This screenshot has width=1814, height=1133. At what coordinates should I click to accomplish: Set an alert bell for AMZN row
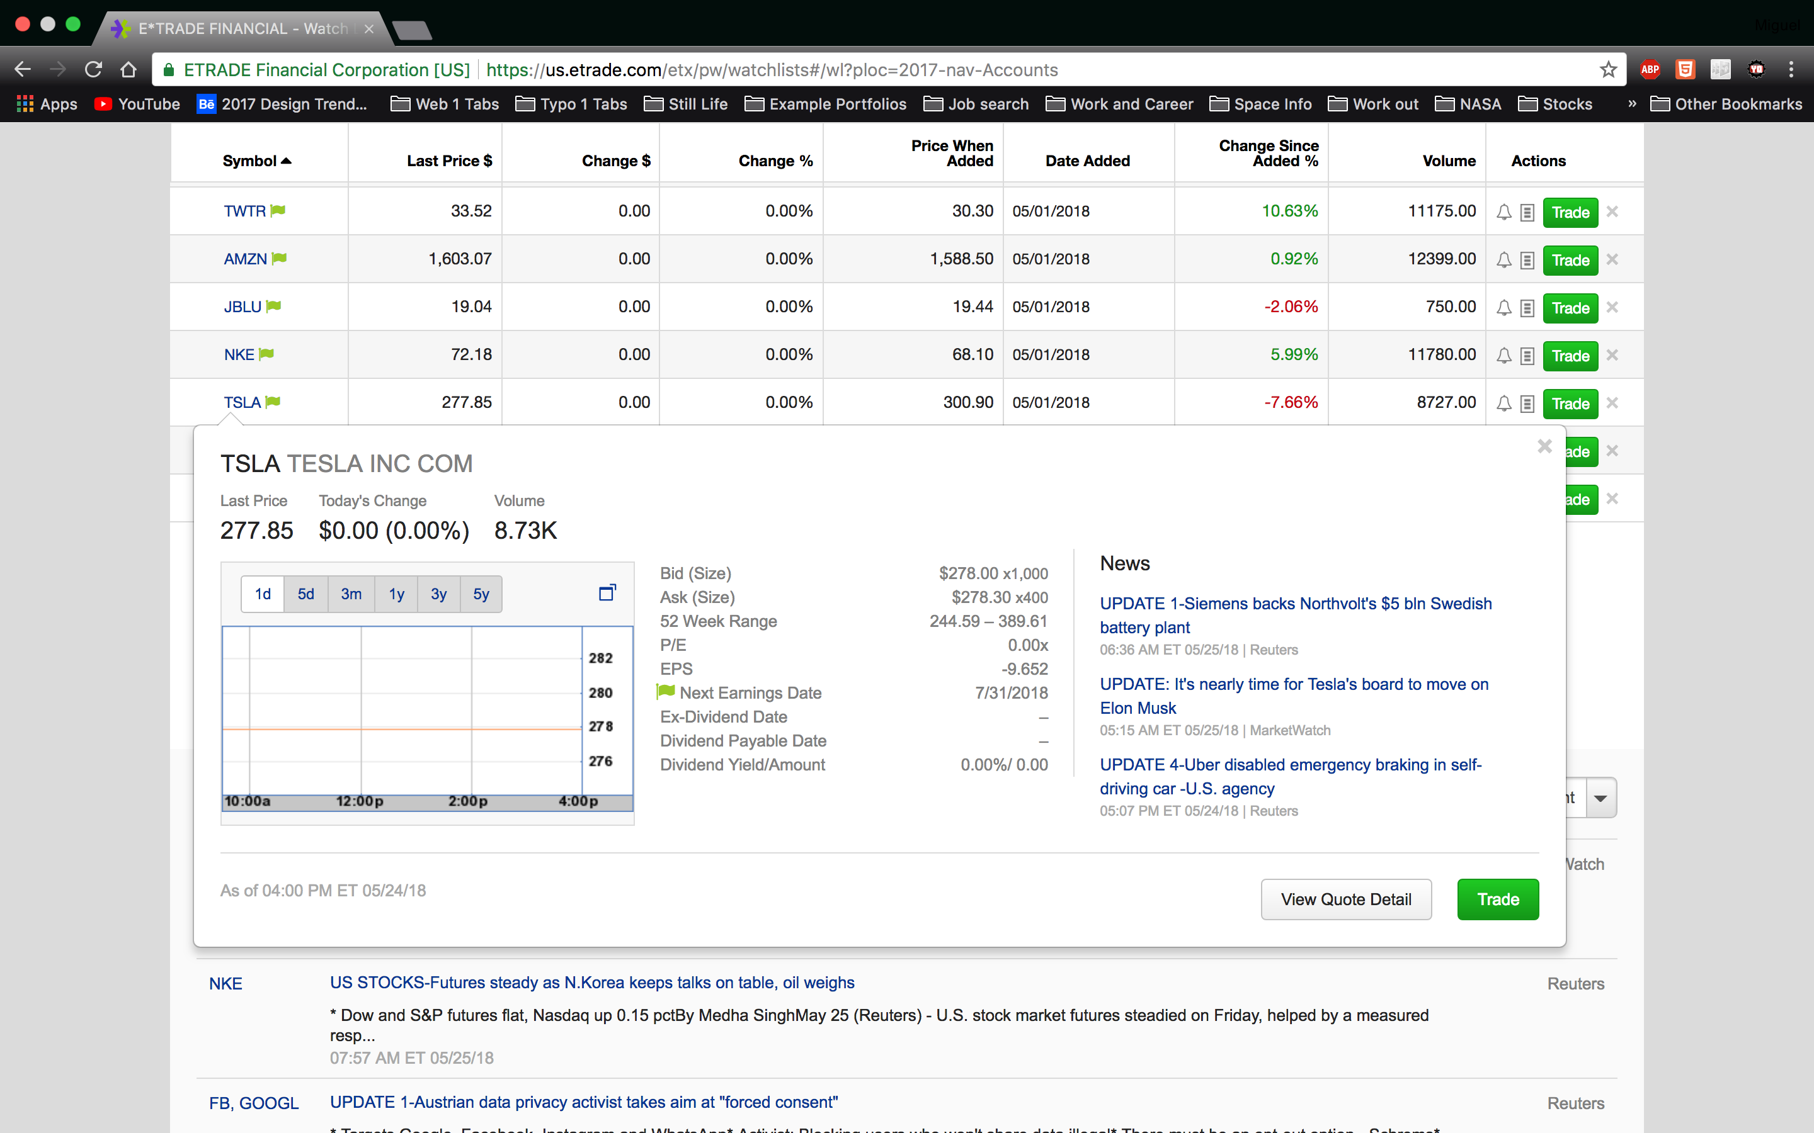point(1503,261)
